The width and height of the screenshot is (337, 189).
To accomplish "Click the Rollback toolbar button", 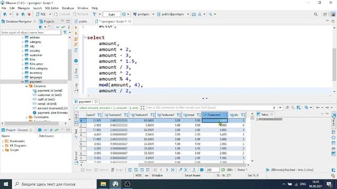I will pyautogui.click(x=81, y=14).
